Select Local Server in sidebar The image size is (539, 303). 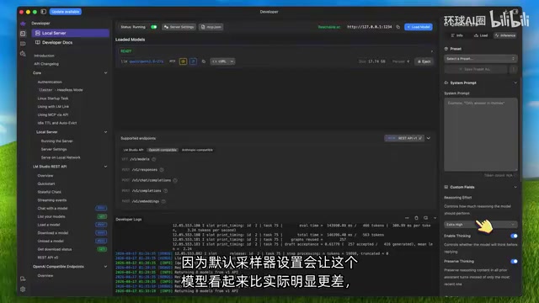(71, 33)
